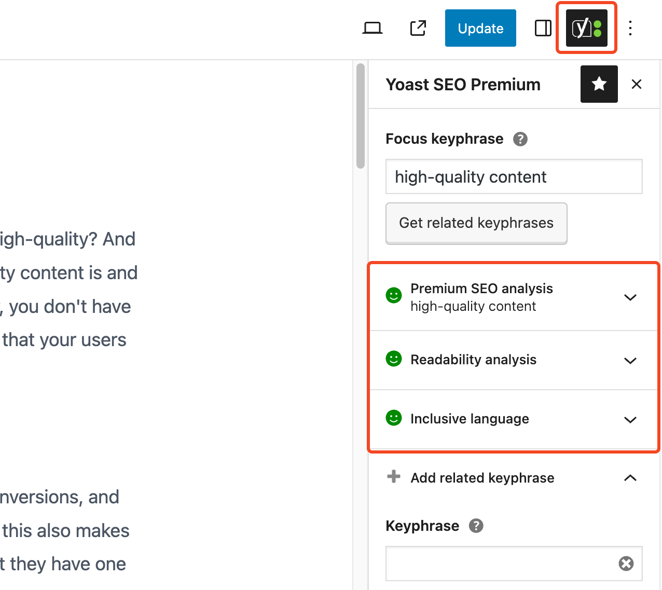
Task: Click inside the Focus keyphrase input field
Action: (x=514, y=176)
